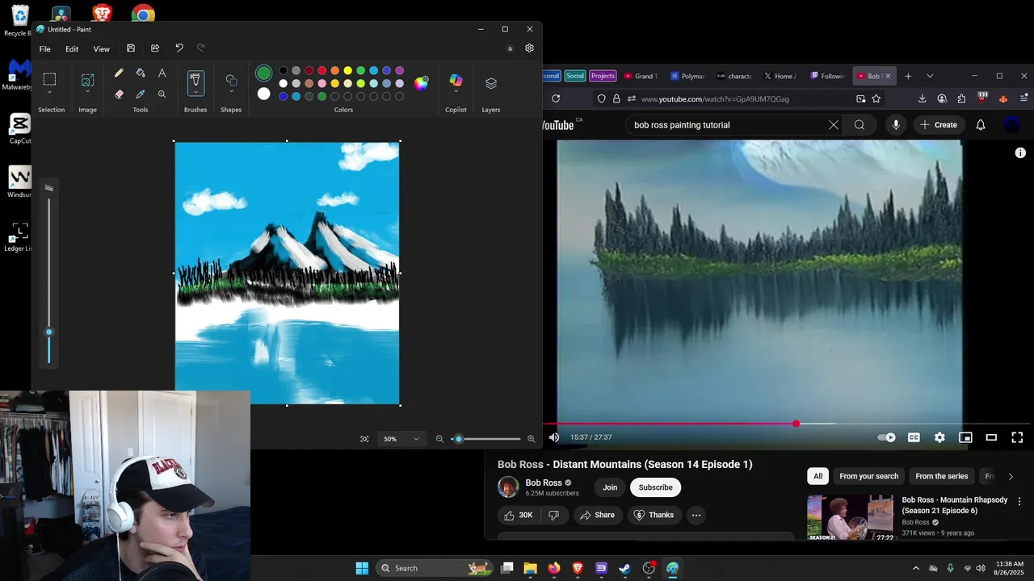Click the rectangular Selection tool icon
Image resolution: width=1034 pixels, height=581 pixels.
49,79
